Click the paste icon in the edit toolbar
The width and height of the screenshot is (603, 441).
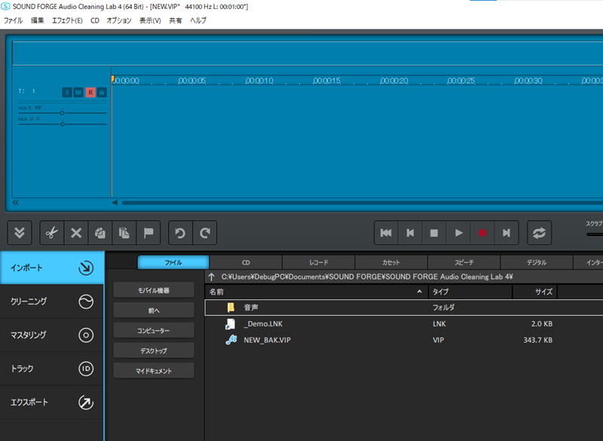click(x=124, y=233)
